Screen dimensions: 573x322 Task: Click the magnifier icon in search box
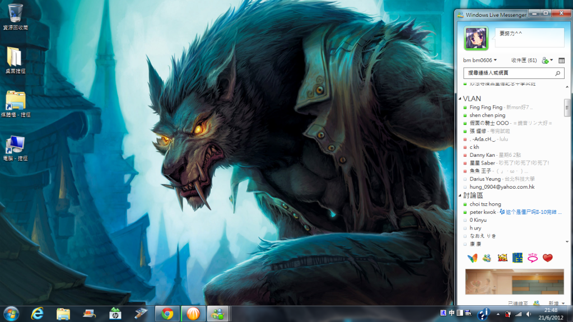558,73
